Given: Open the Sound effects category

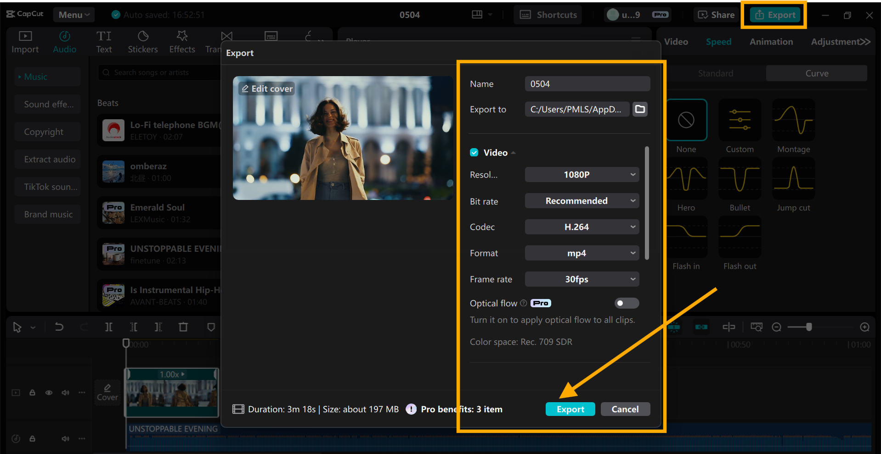Looking at the screenshot, I should click(48, 104).
